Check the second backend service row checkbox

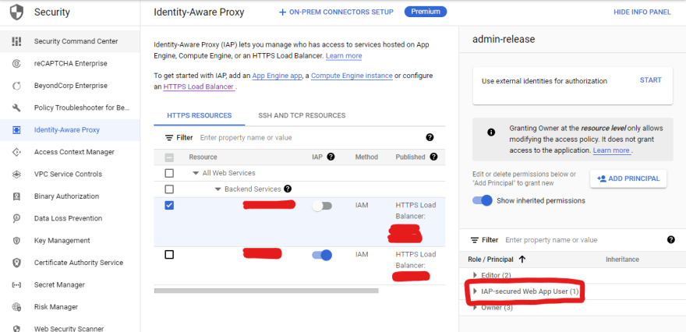click(169, 255)
